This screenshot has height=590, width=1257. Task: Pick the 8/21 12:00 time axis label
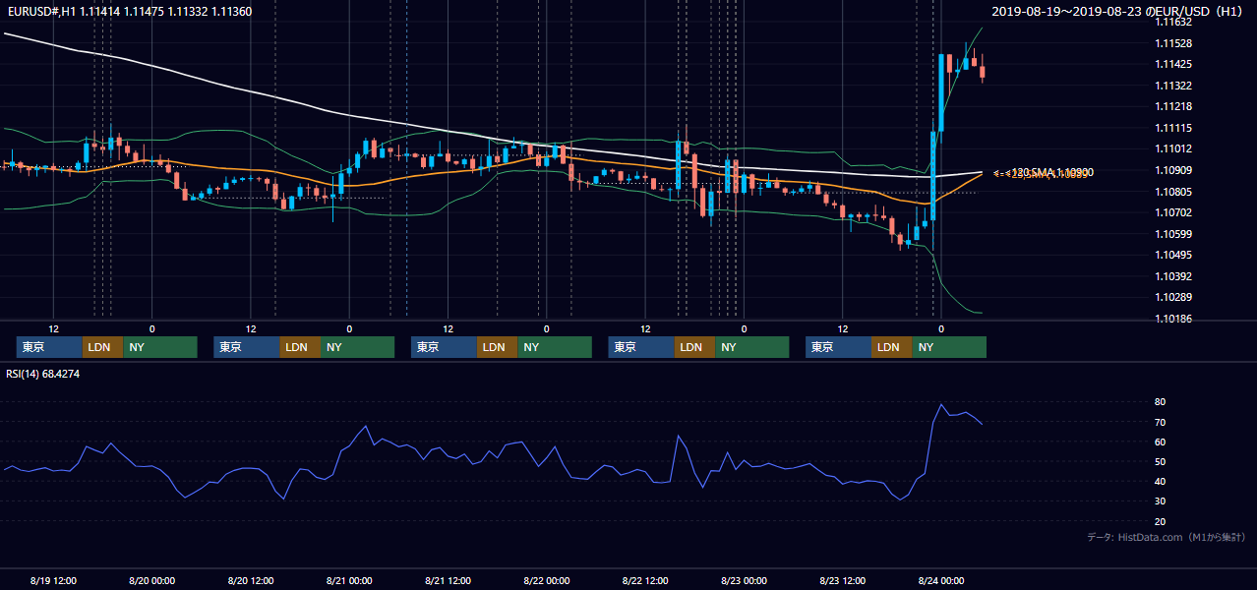[x=448, y=581]
